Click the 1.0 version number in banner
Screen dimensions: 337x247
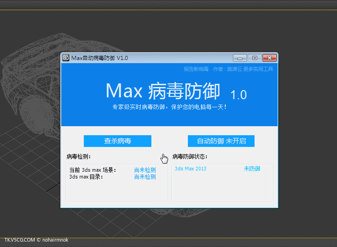(x=238, y=95)
